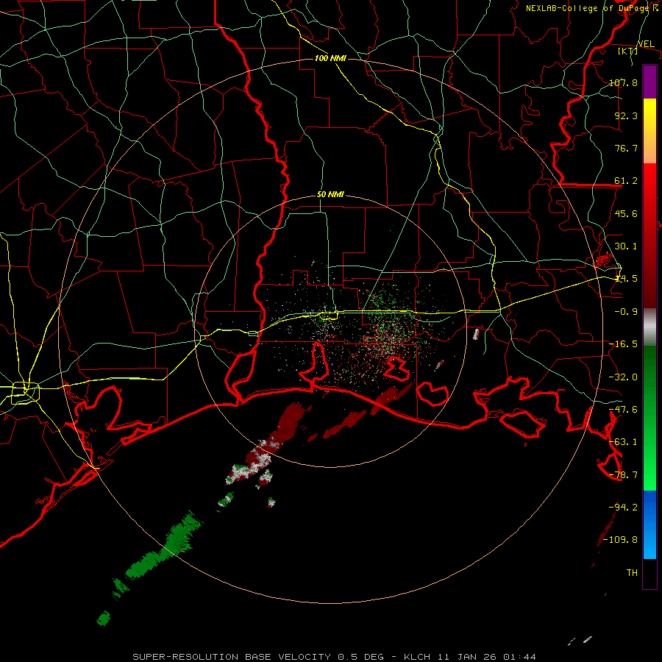Select the 45.6 scale value

[x=626, y=213]
